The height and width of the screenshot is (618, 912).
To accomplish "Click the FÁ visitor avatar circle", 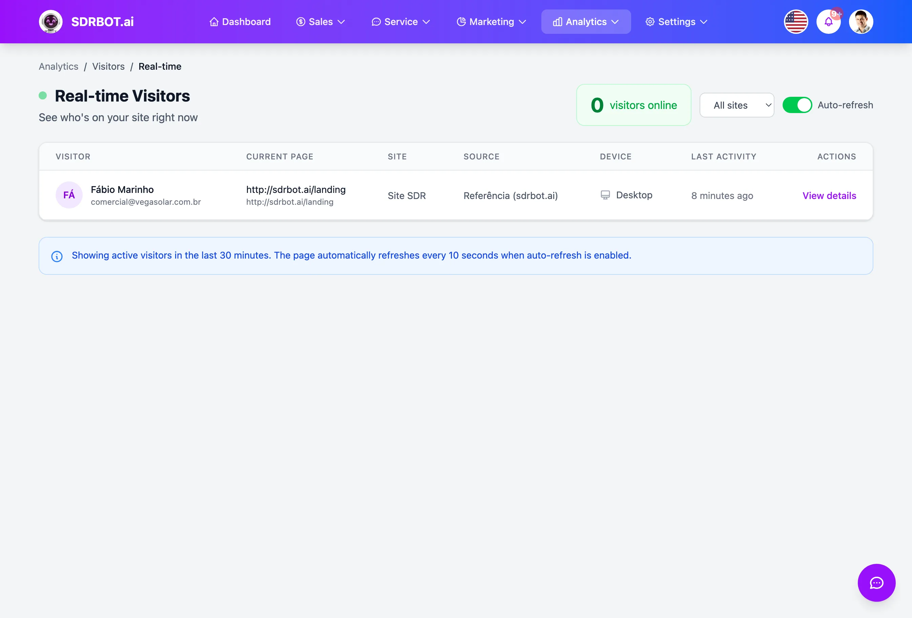I will click(69, 195).
